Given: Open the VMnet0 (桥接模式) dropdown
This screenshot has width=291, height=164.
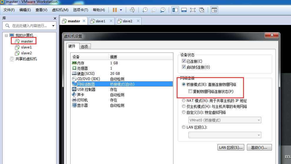Looking at the screenshot, I should (x=225, y=120).
